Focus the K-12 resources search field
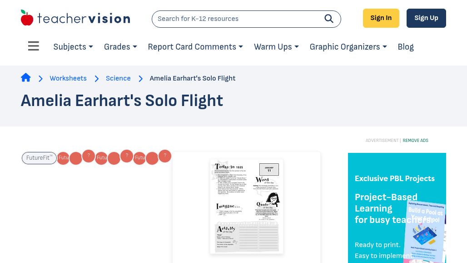 [x=236, y=19]
